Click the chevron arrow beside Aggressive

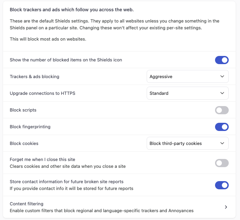tap(222, 77)
